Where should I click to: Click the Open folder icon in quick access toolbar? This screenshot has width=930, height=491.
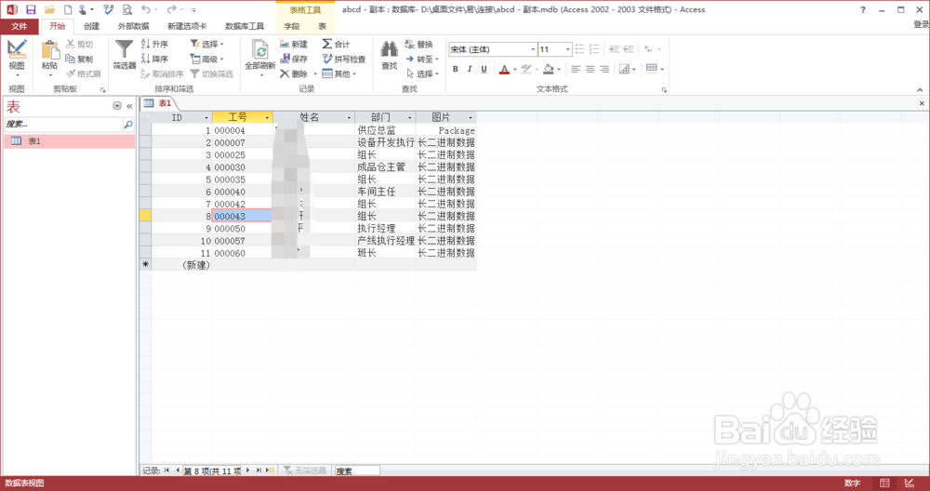(49, 9)
